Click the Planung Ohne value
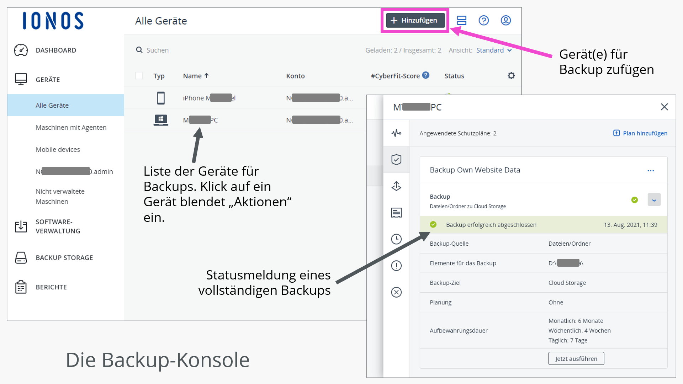 [x=556, y=302]
